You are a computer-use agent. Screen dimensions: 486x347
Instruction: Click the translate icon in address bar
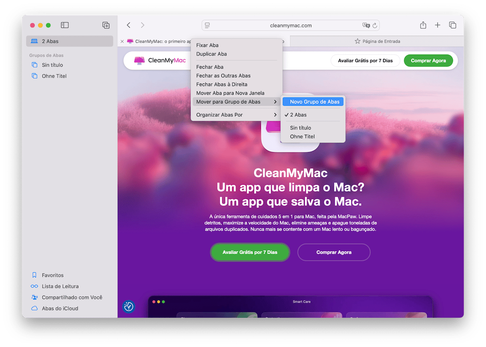click(366, 25)
